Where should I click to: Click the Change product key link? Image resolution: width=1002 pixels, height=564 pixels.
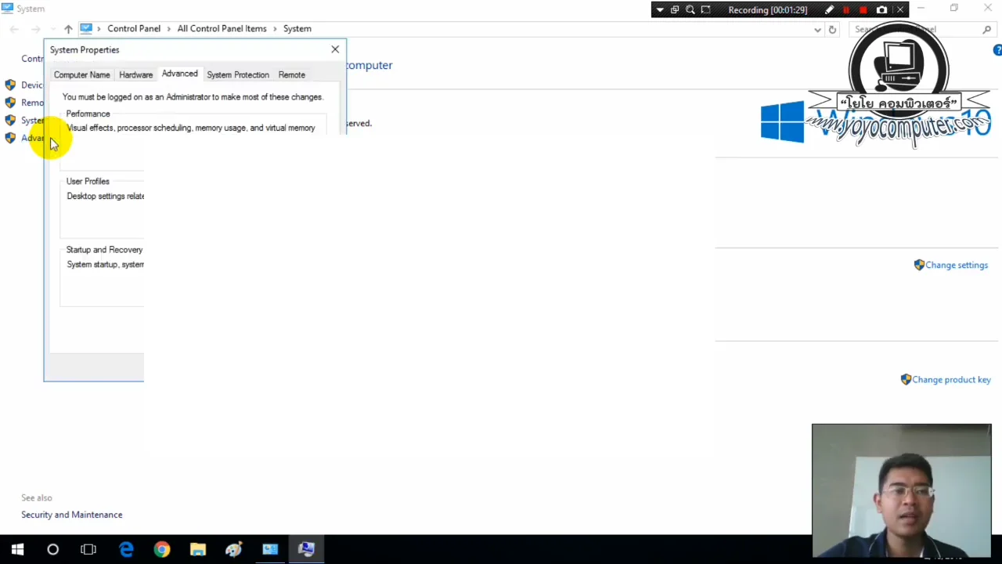[x=951, y=379]
